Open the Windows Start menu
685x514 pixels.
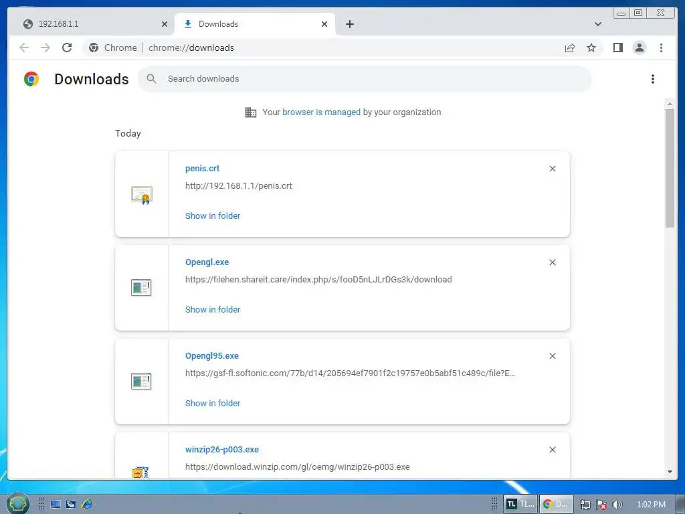tap(18, 504)
